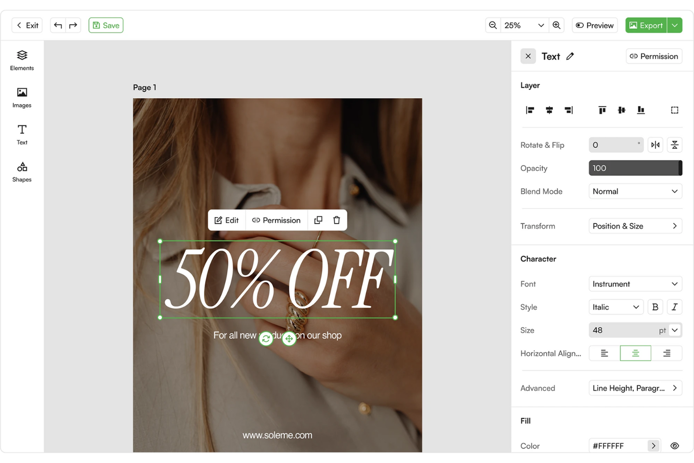Set horizontal alignment to center
This screenshot has height=463, width=694.
pos(635,353)
